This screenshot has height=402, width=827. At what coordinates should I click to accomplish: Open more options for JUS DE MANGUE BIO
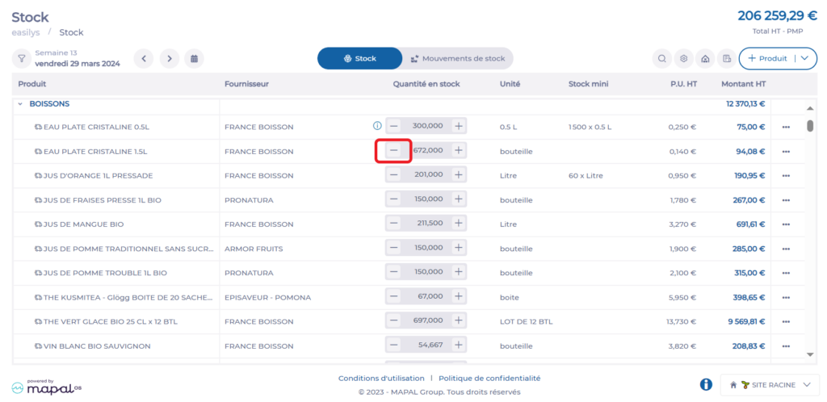point(786,224)
